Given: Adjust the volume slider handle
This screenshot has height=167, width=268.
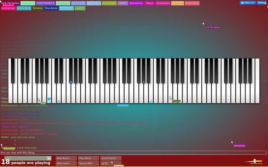Looking at the screenshot, I should click(255, 161).
